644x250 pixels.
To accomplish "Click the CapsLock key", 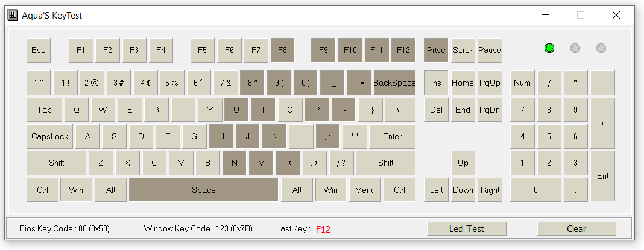I will (x=49, y=136).
